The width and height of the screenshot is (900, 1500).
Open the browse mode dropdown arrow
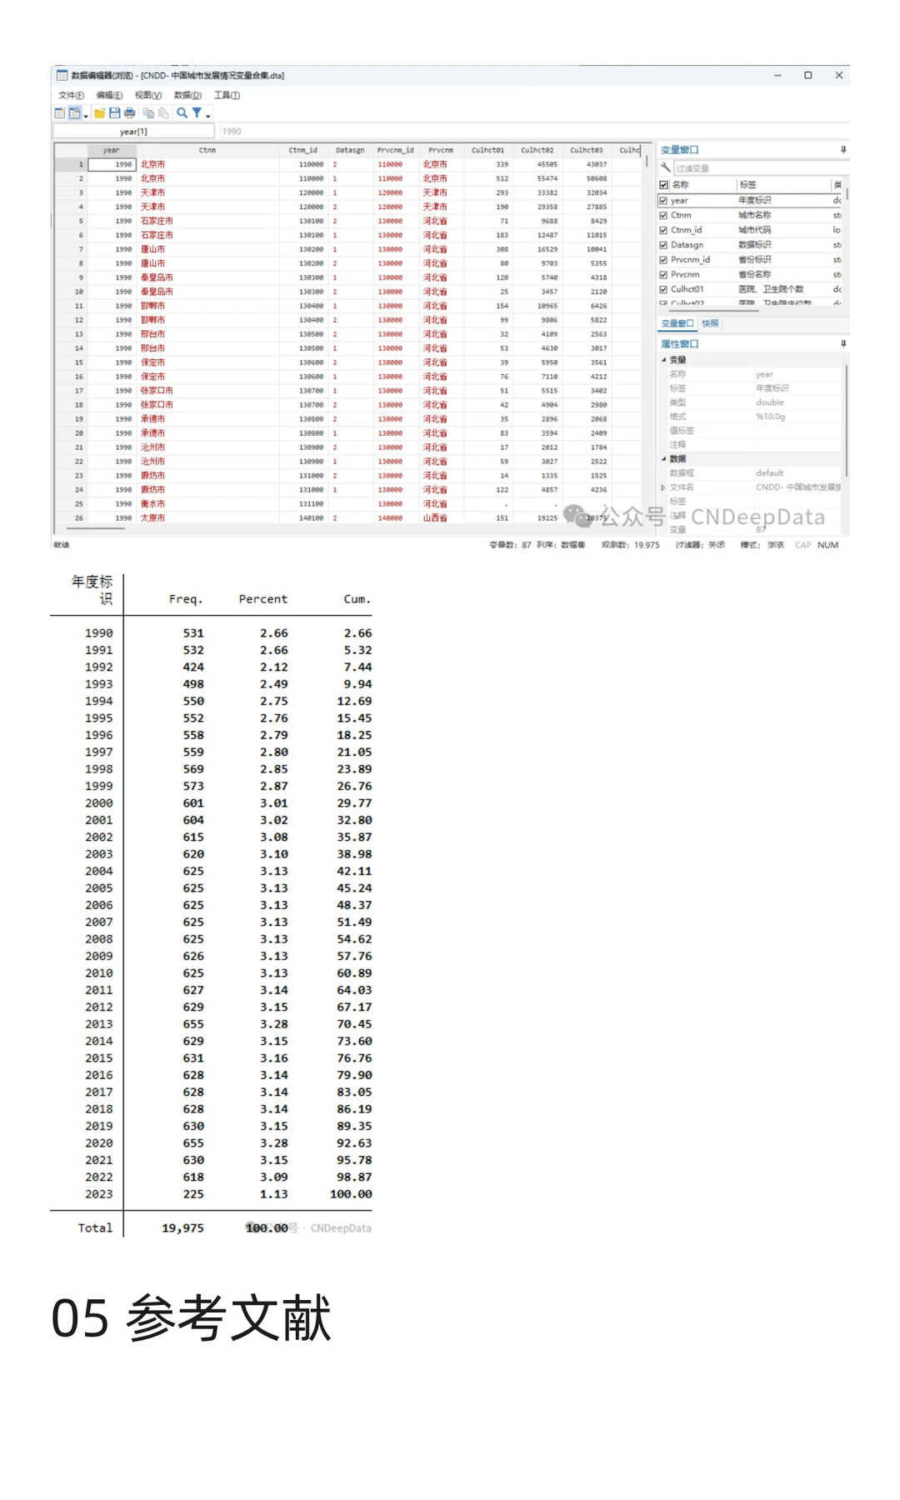click(86, 115)
